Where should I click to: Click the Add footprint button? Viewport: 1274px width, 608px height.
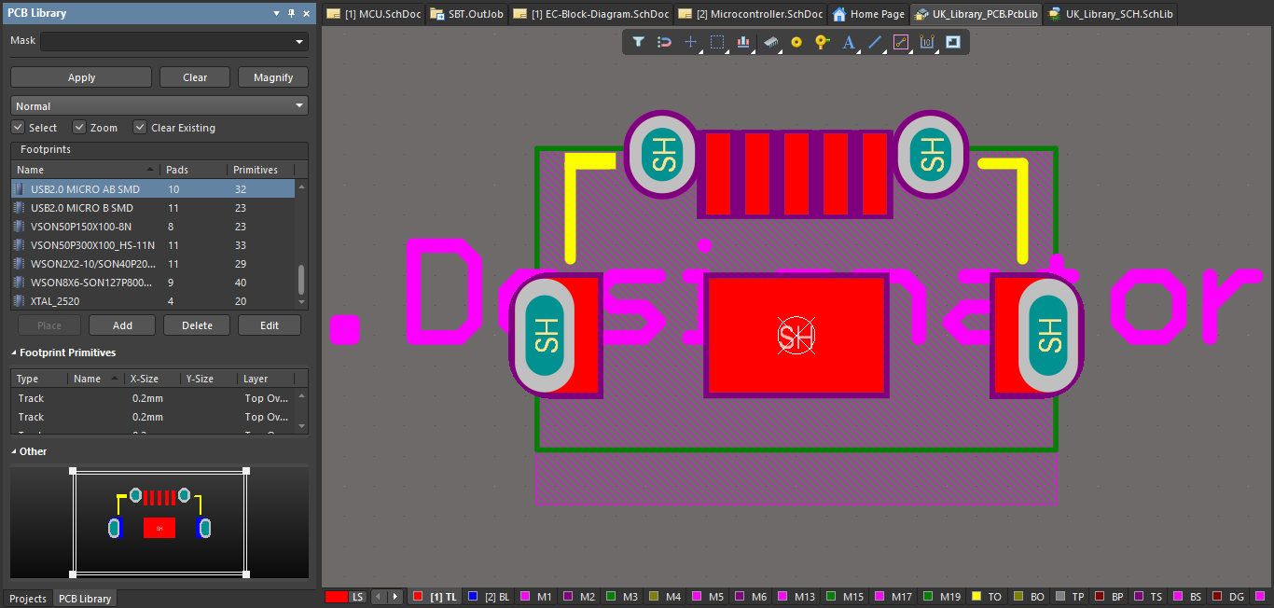(122, 325)
